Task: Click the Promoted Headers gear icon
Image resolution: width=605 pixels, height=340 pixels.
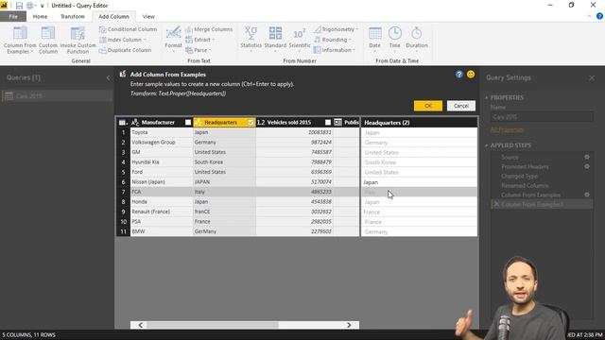Action: pyautogui.click(x=587, y=166)
